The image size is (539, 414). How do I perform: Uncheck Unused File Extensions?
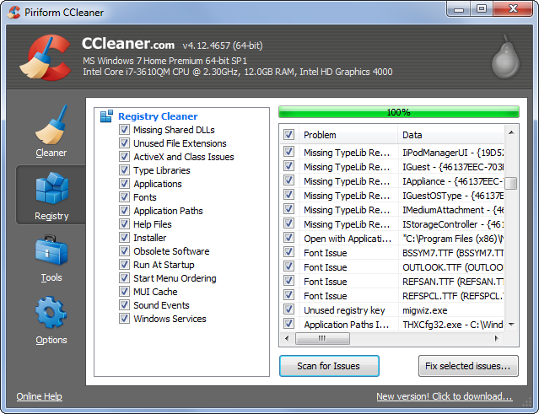click(124, 143)
